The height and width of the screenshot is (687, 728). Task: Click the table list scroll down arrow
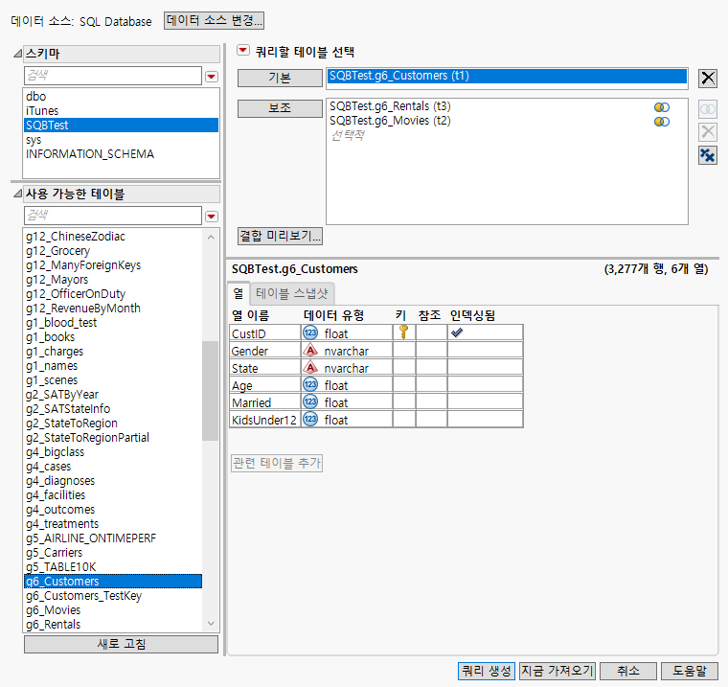pyautogui.click(x=211, y=624)
